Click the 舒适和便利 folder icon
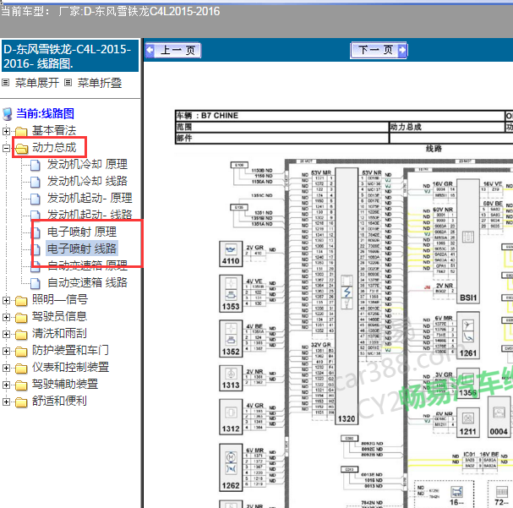The width and height of the screenshot is (513, 508). [21, 402]
